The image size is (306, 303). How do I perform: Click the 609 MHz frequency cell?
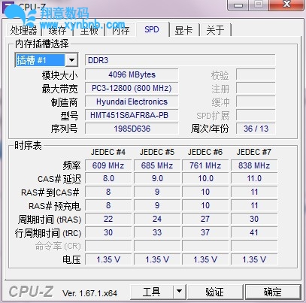coord(108,165)
